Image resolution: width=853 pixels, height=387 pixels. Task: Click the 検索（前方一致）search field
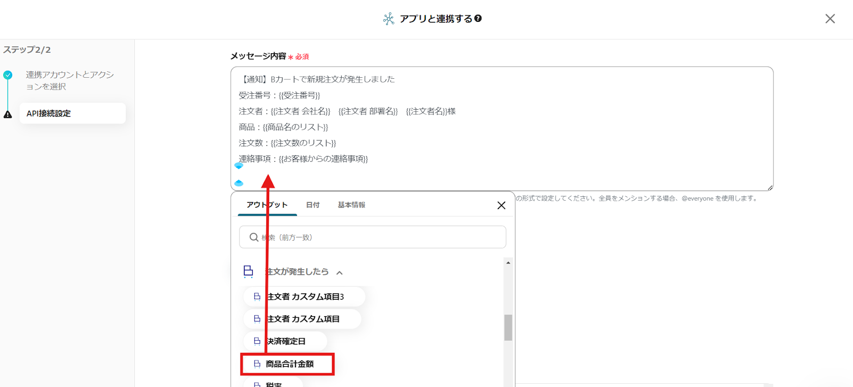pos(373,237)
